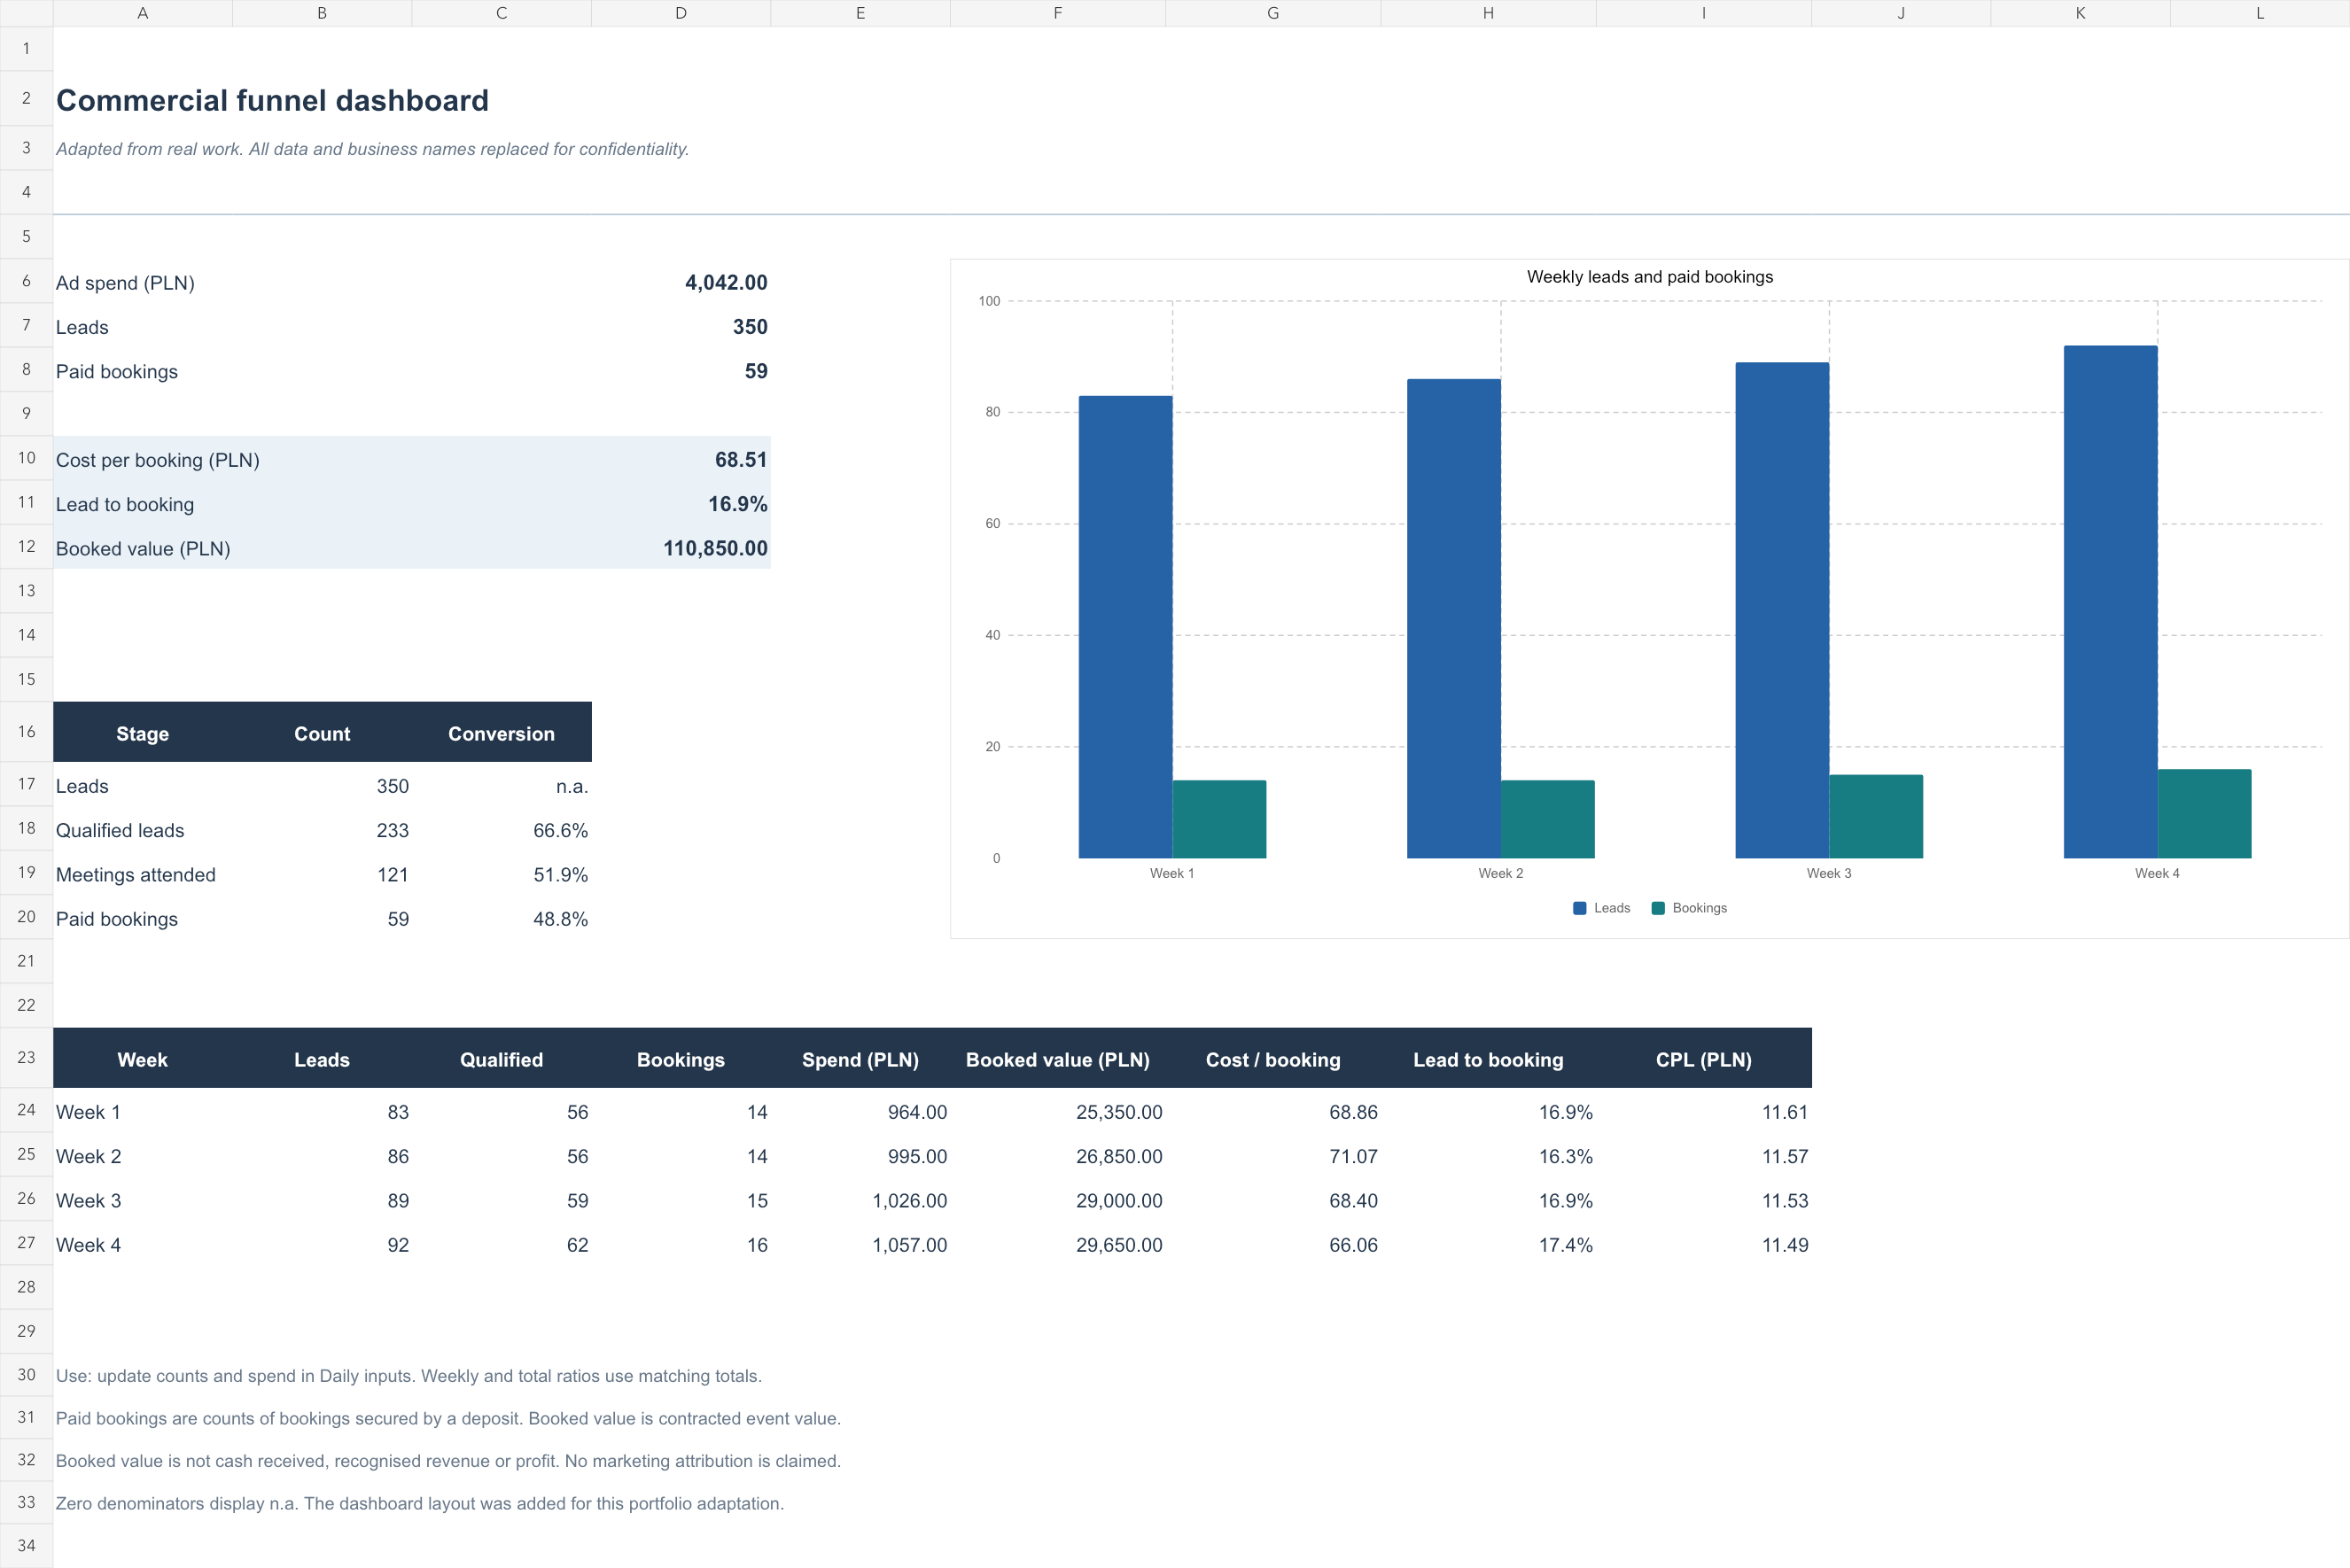Click the CPL (PLN) table header
This screenshot has width=2350, height=1568.
click(1704, 1059)
